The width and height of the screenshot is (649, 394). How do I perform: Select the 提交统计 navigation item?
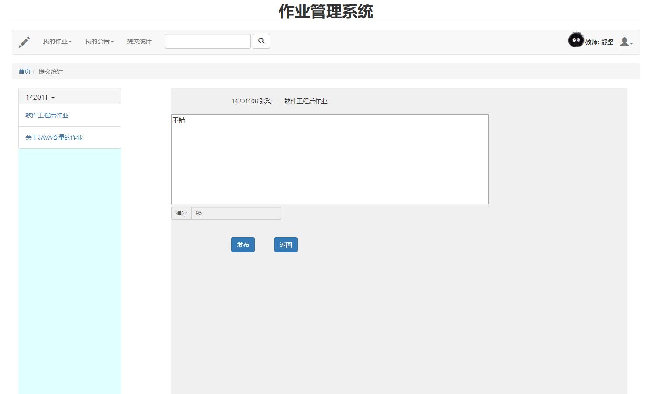click(139, 41)
